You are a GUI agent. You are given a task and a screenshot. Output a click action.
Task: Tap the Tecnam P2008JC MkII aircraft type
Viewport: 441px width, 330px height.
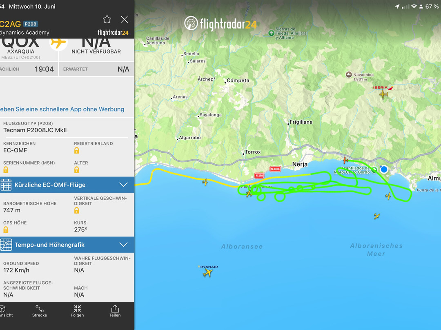(x=35, y=130)
